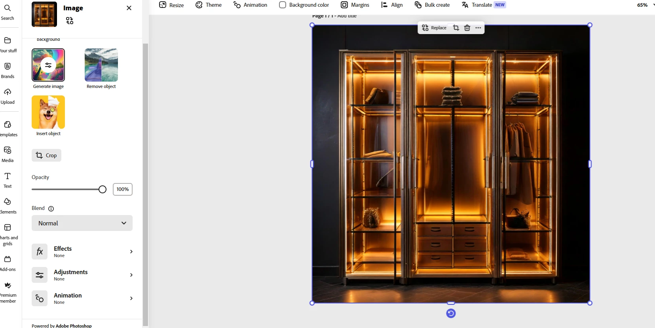Image resolution: width=655 pixels, height=328 pixels.
Task: Click Replace on the floating image toolbar
Action: click(434, 28)
